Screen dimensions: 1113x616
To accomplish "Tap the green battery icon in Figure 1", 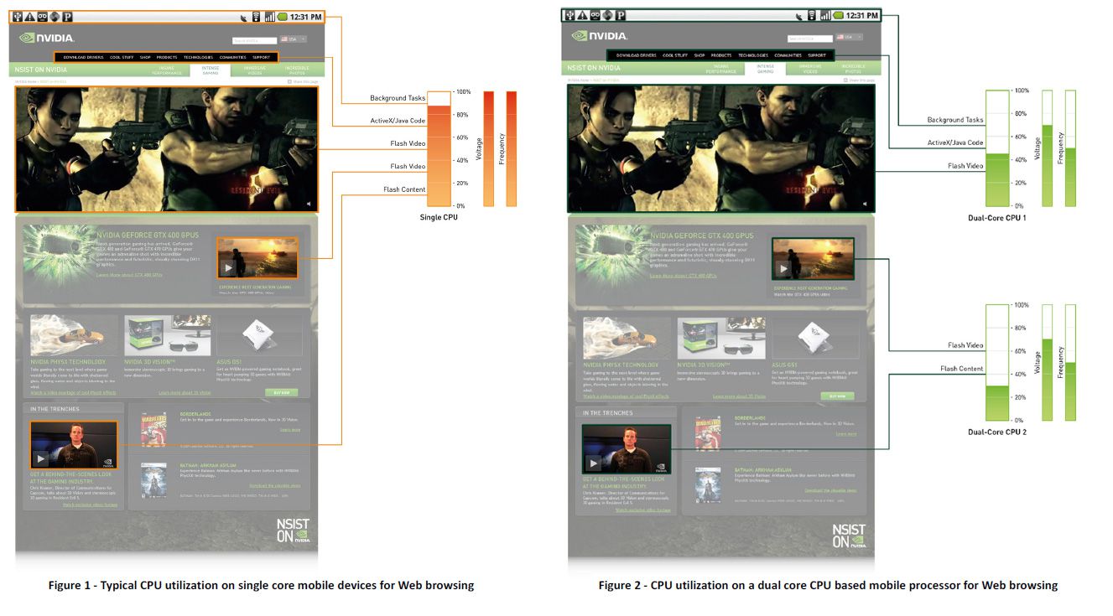I will pyautogui.click(x=282, y=17).
